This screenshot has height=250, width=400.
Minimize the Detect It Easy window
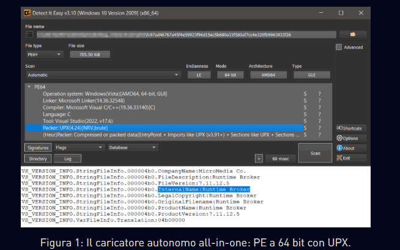pos(321,13)
